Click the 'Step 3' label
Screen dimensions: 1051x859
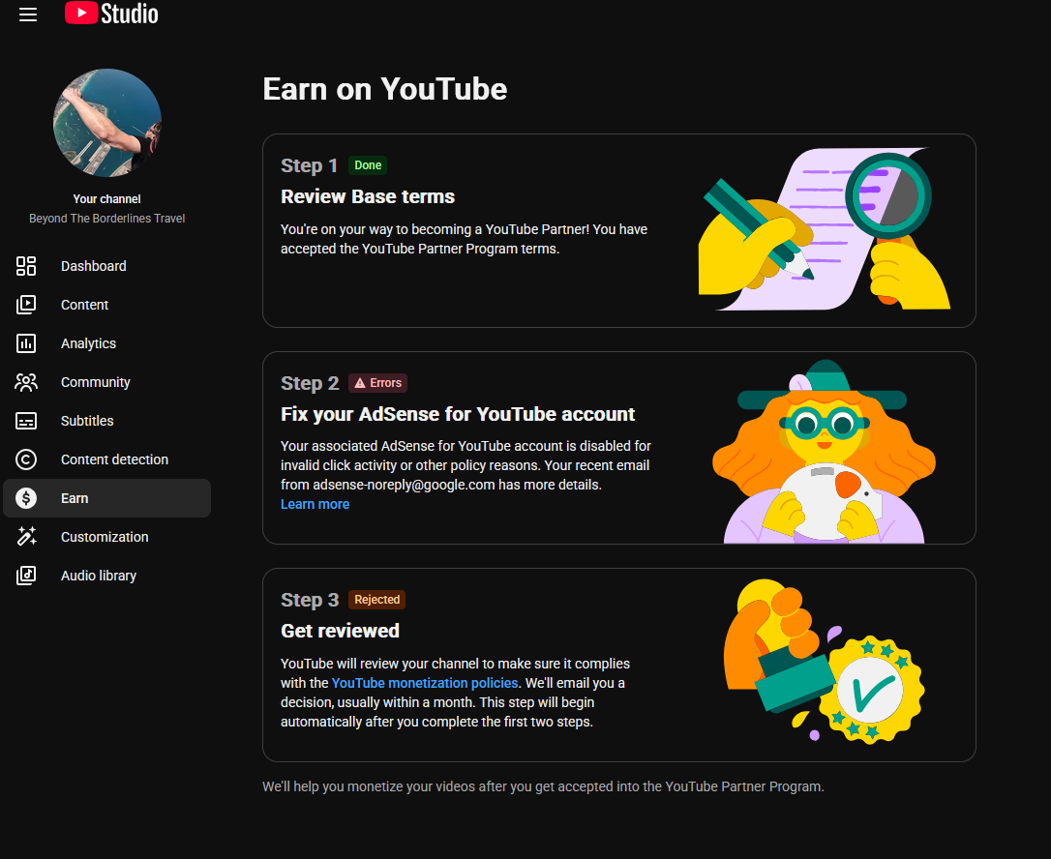pos(310,600)
